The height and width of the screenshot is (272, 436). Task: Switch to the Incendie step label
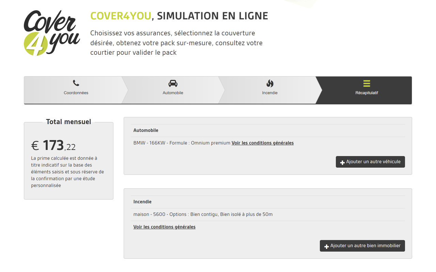270,93
